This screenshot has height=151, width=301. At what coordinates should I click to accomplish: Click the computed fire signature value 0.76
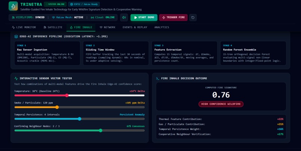pyautogui.click(x=221, y=95)
